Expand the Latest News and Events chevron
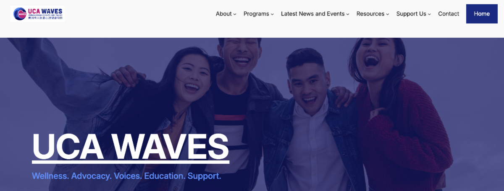 point(348,14)
